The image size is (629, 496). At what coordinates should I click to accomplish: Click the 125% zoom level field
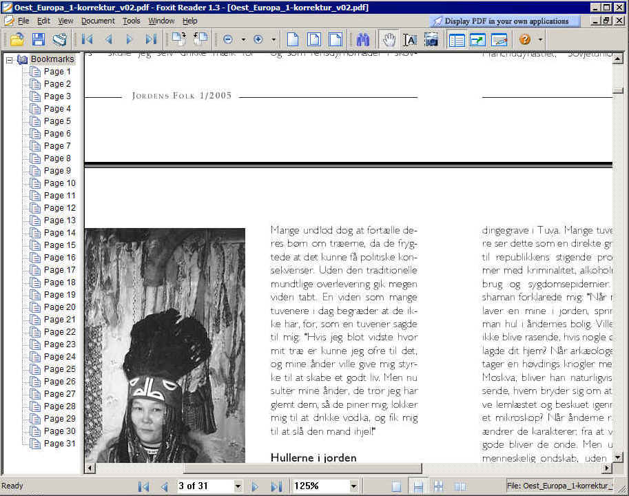point(321,486)
